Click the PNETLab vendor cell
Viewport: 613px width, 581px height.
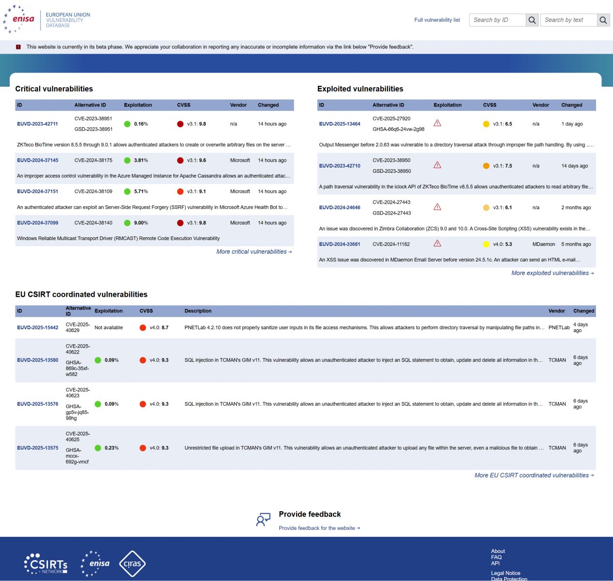559,328
